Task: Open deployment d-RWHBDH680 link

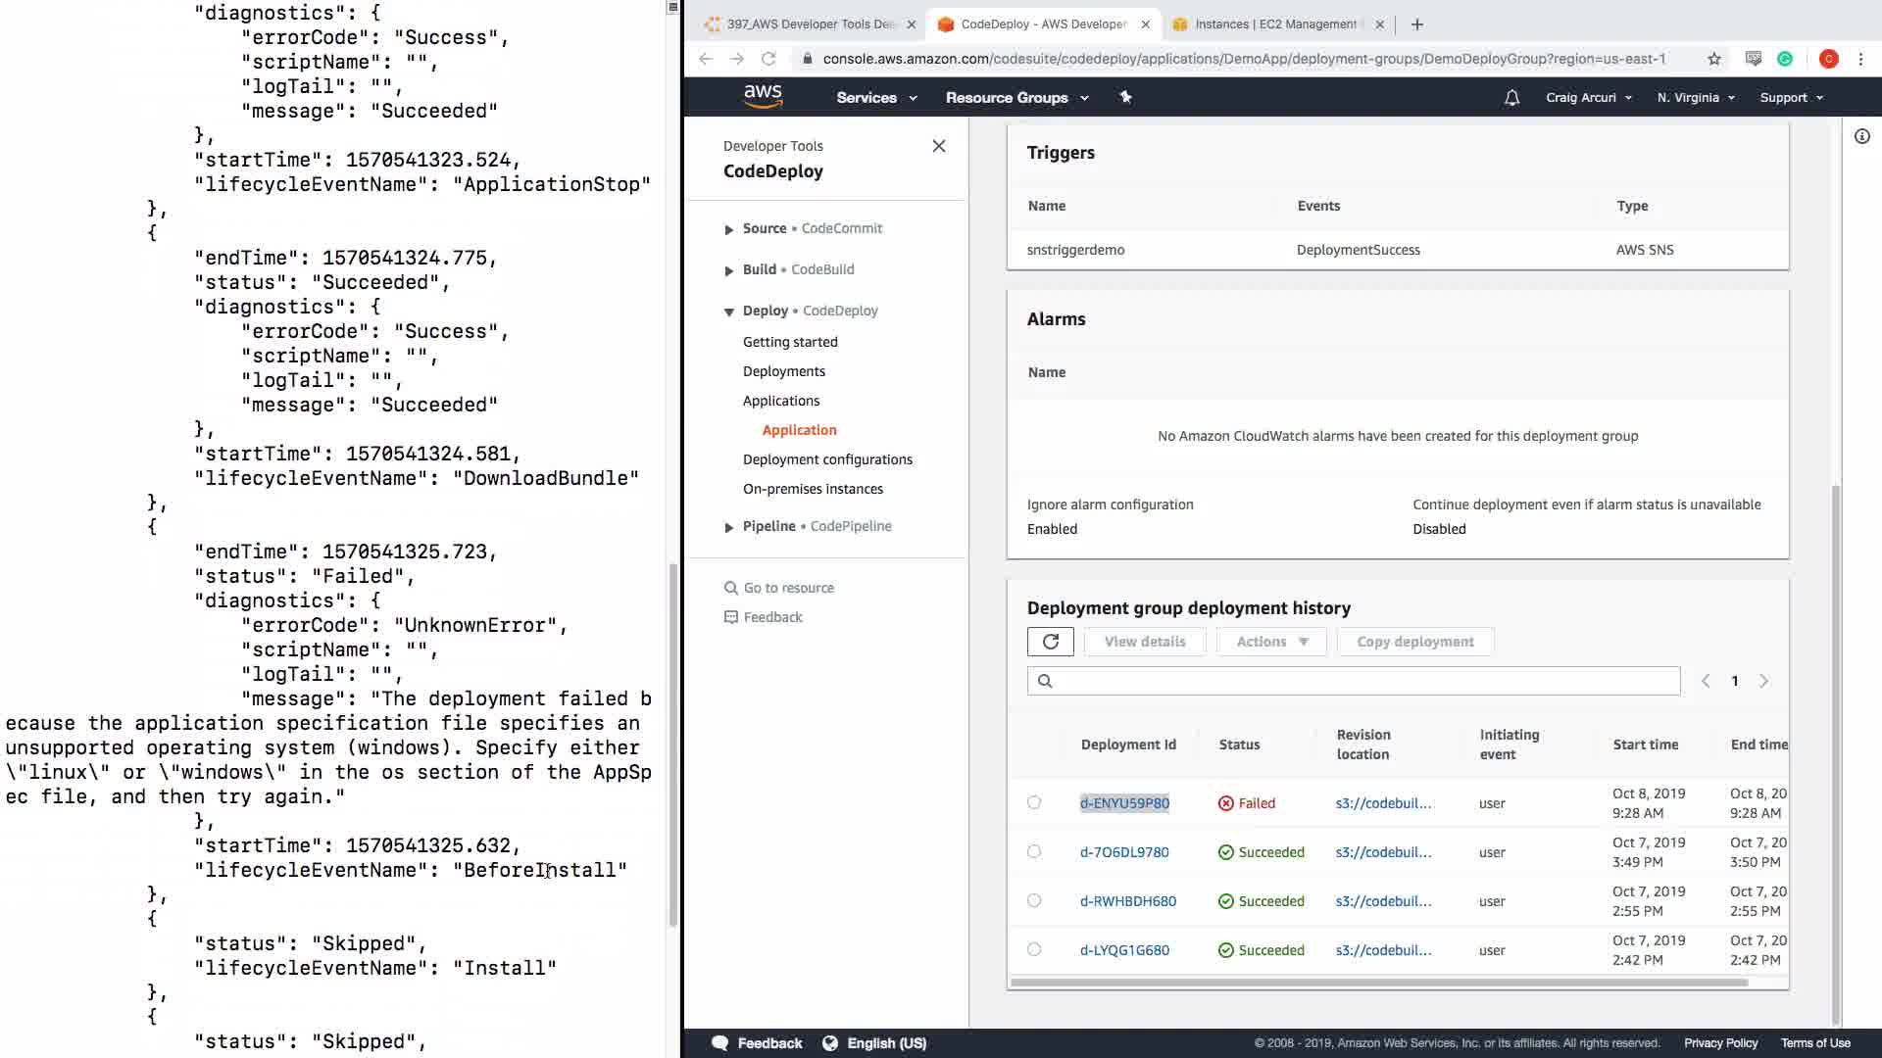Action: (x=1127, y=901)
